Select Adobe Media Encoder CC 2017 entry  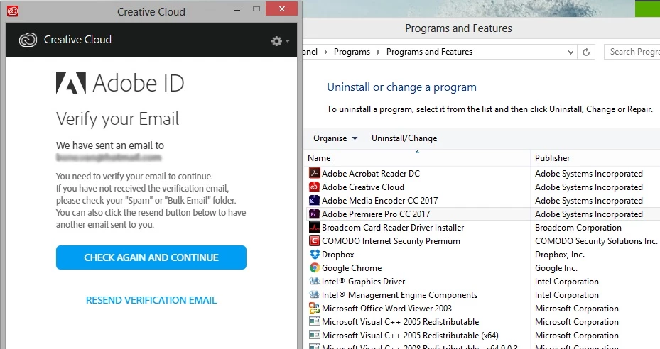pos(379,200)
